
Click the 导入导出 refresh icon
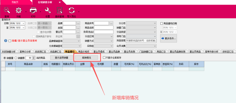coord(72,10)
